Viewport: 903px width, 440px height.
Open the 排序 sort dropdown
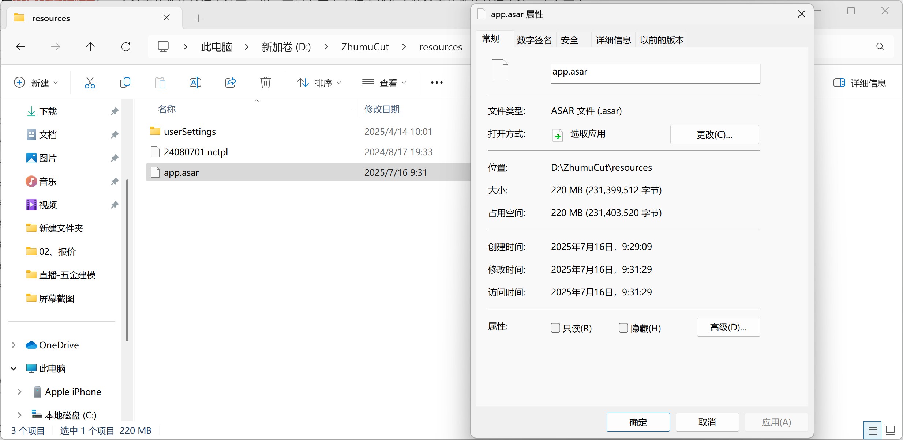319,83
